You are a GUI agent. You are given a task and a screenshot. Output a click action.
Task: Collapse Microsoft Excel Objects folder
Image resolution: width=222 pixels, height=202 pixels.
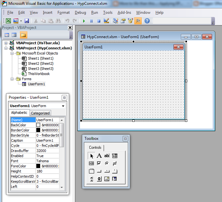[x=12, y=53]
